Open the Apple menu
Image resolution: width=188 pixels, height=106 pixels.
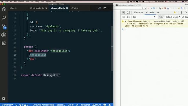tap(2, 1)
